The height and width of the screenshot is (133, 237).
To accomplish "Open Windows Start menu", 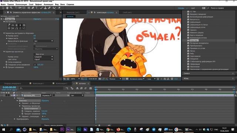I will point(3,129).
